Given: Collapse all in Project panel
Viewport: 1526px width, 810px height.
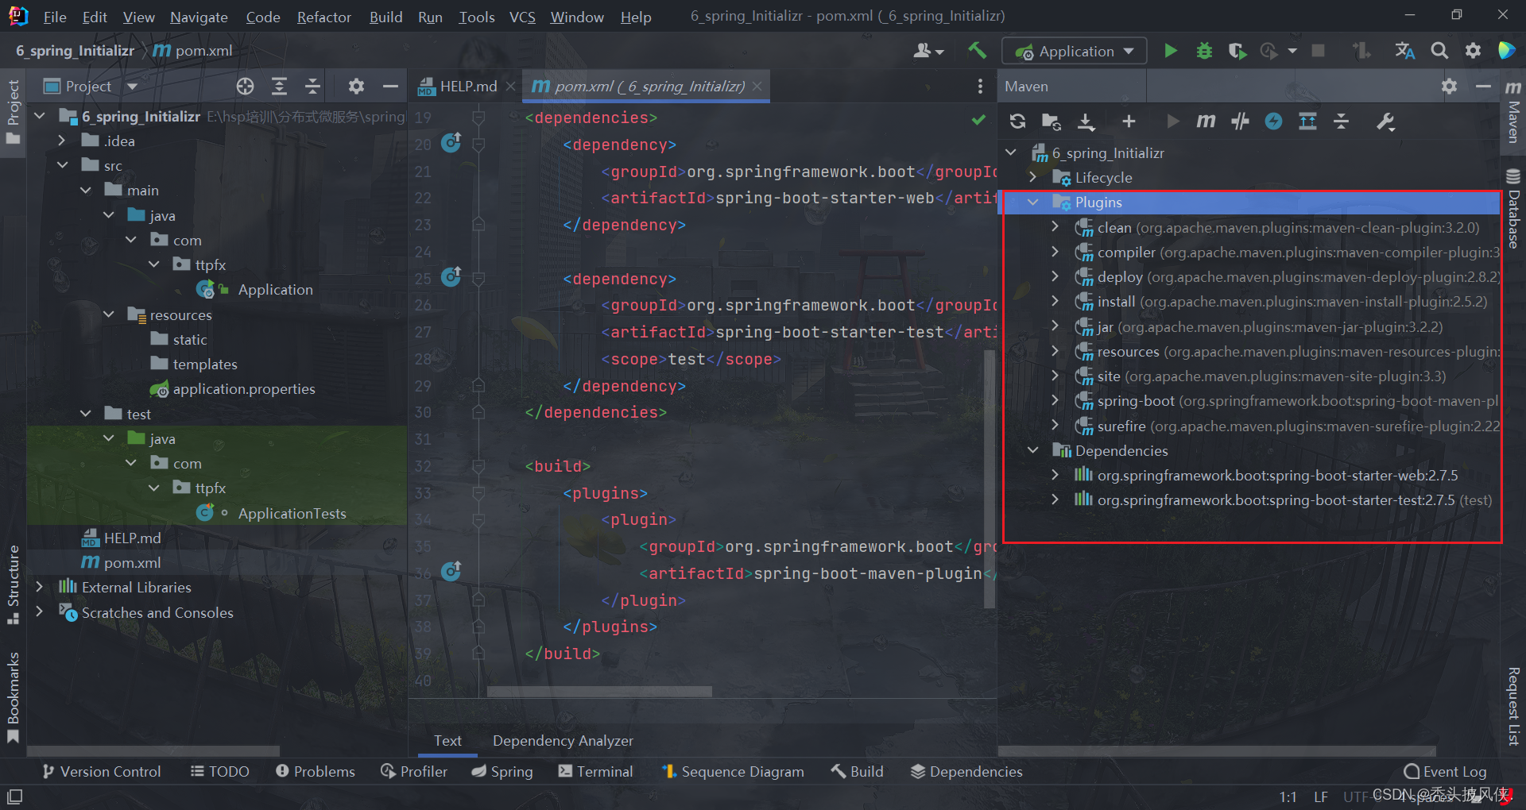Looking at the screenshot, I should [312, 86].
